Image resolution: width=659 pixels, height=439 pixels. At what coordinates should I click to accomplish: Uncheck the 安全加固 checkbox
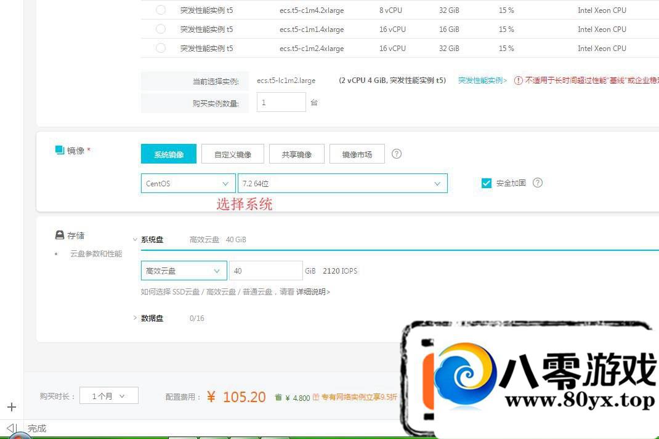[x=487, y=183]
